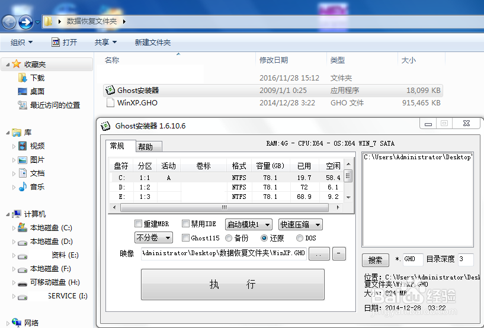Click the Explorer forward navigation arrow

click(x=25, y=22)
